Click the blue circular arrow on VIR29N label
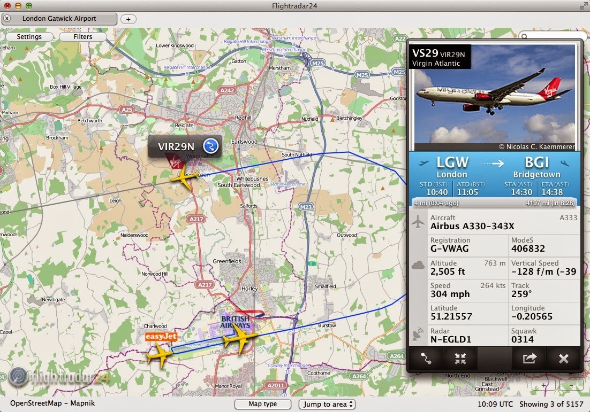The width and height of the screenshot is (590, 412). 211,146
